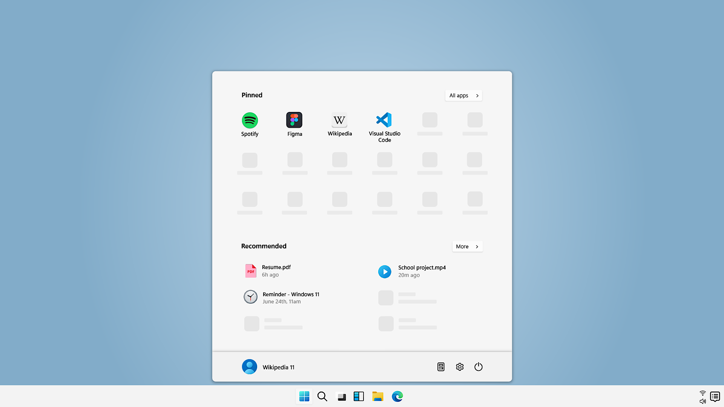Open Settings gear in Start menu
This screenshot has height=407, width=724.
(x=459, y=367)
